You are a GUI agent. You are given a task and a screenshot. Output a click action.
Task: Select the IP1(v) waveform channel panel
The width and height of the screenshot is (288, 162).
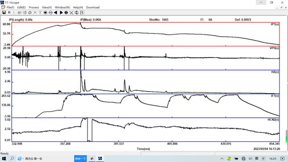click(x=145, y=34)
